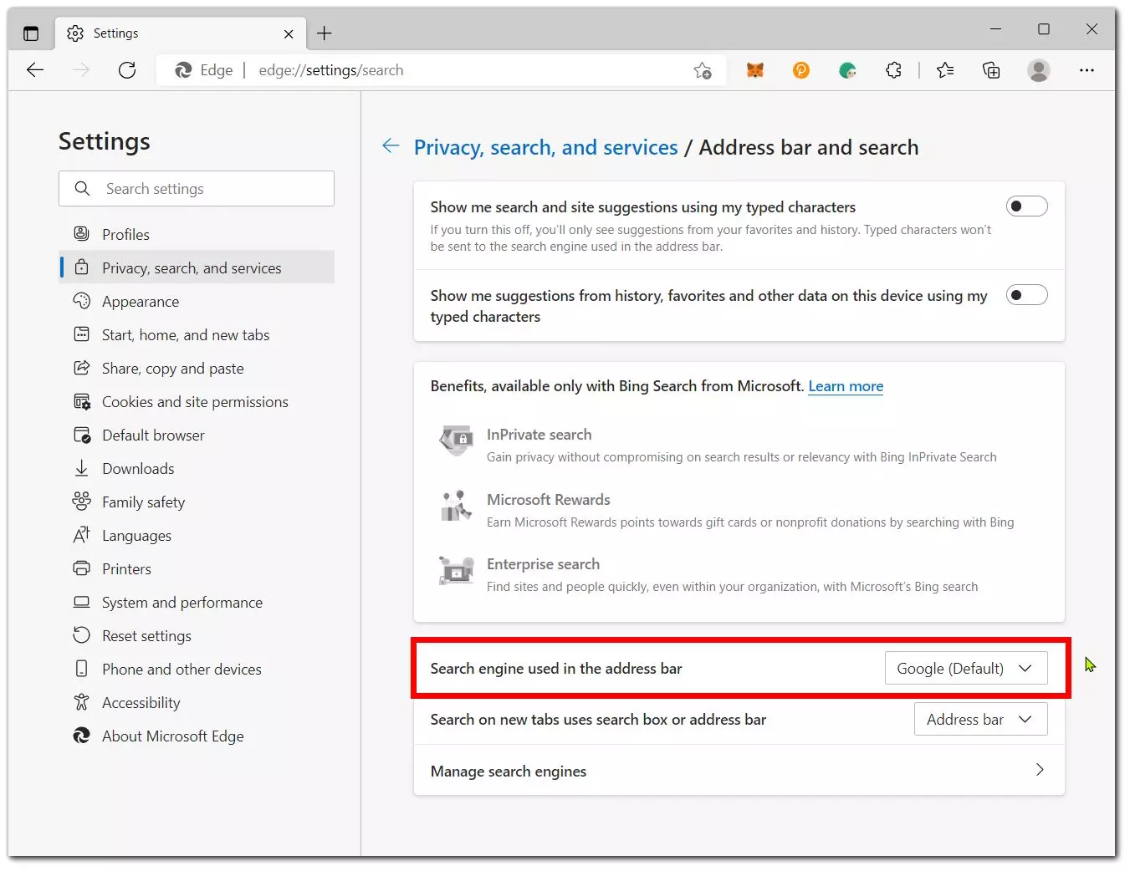Click the user profile avatar
Image resolution: width=1130 pixels, height=871 pixels.
coord(1039,70)
